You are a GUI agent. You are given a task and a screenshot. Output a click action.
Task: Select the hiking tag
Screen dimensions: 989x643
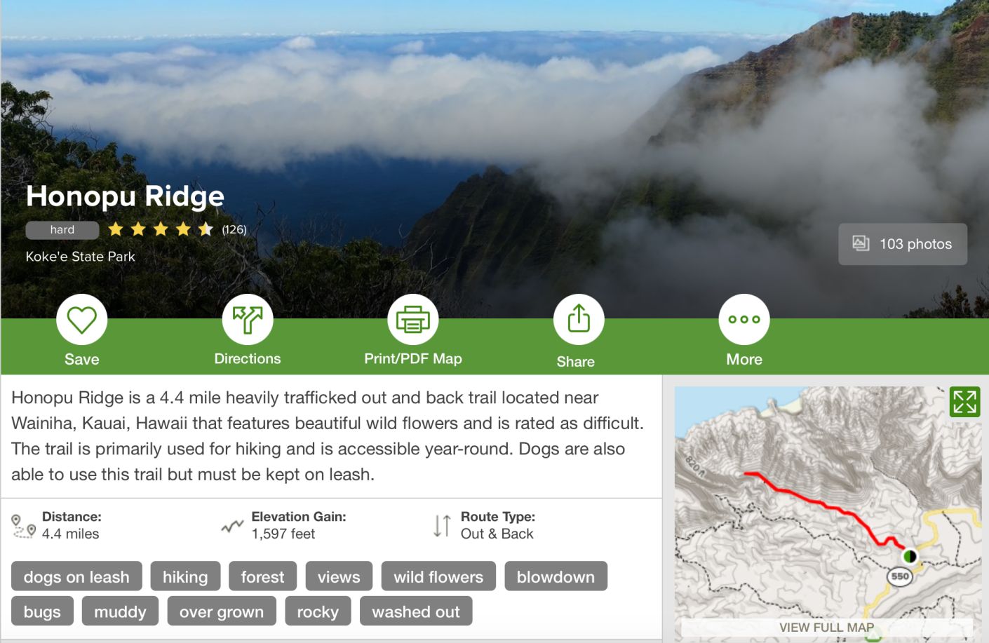click(185, 576)
